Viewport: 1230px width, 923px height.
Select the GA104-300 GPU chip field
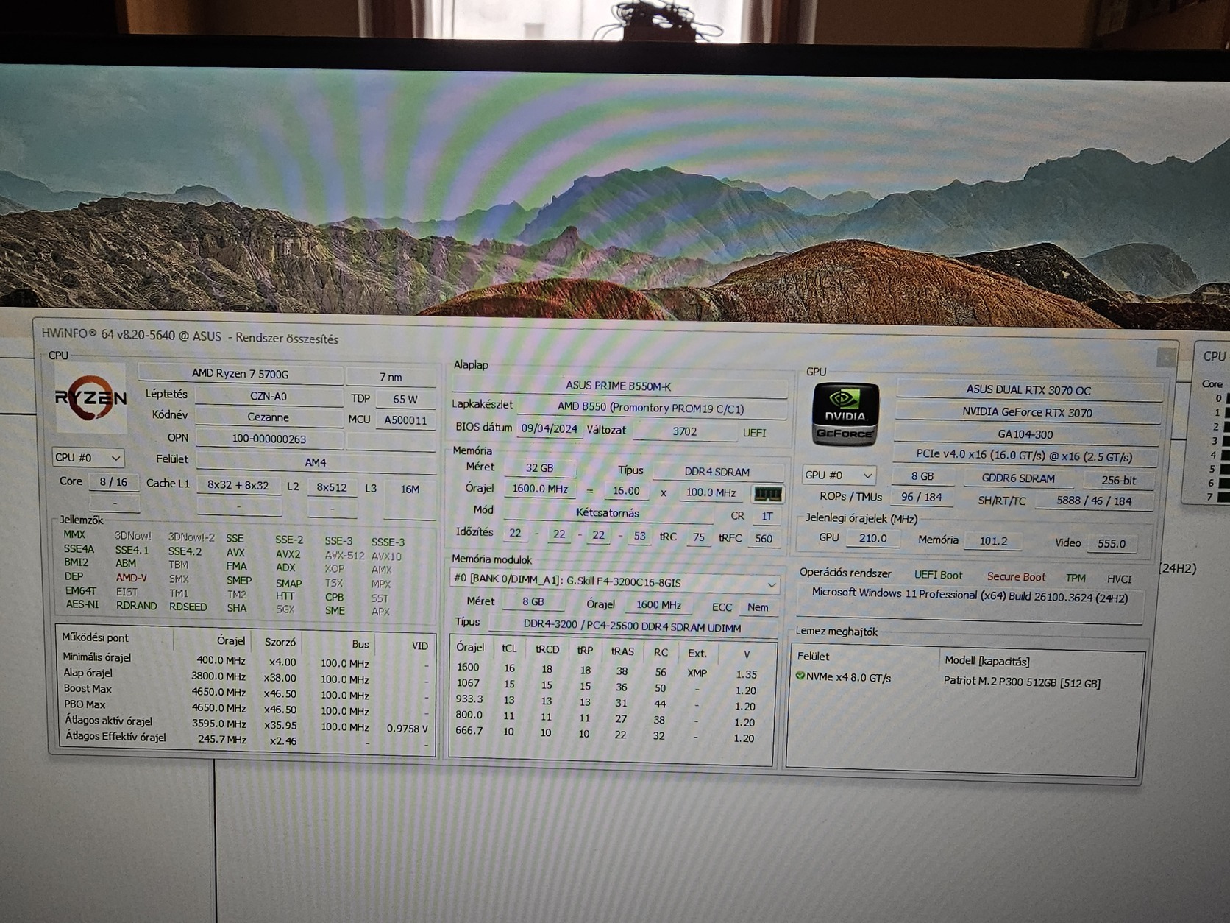click(1025, 434)
